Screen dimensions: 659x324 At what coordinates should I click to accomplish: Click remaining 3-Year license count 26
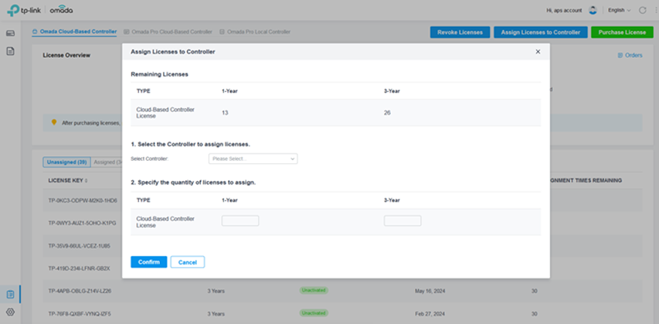point(387,113)
